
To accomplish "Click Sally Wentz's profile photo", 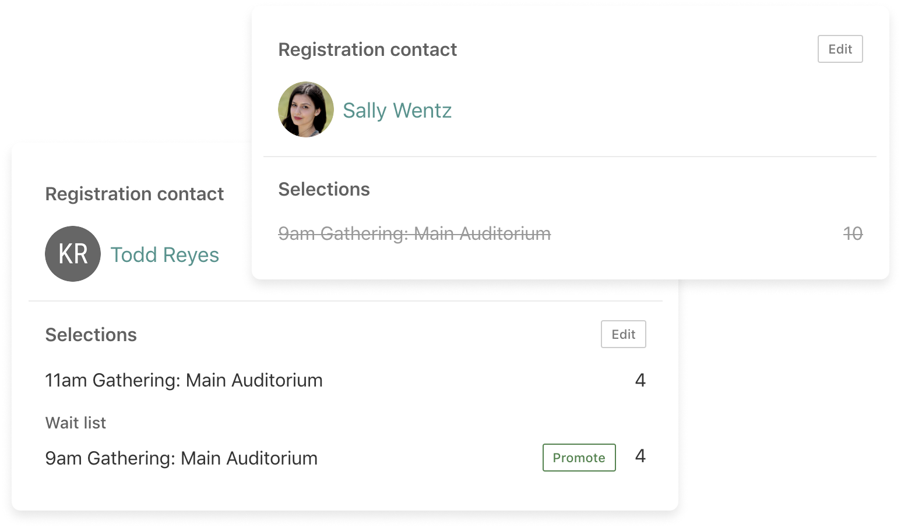I will pos(306,109).
